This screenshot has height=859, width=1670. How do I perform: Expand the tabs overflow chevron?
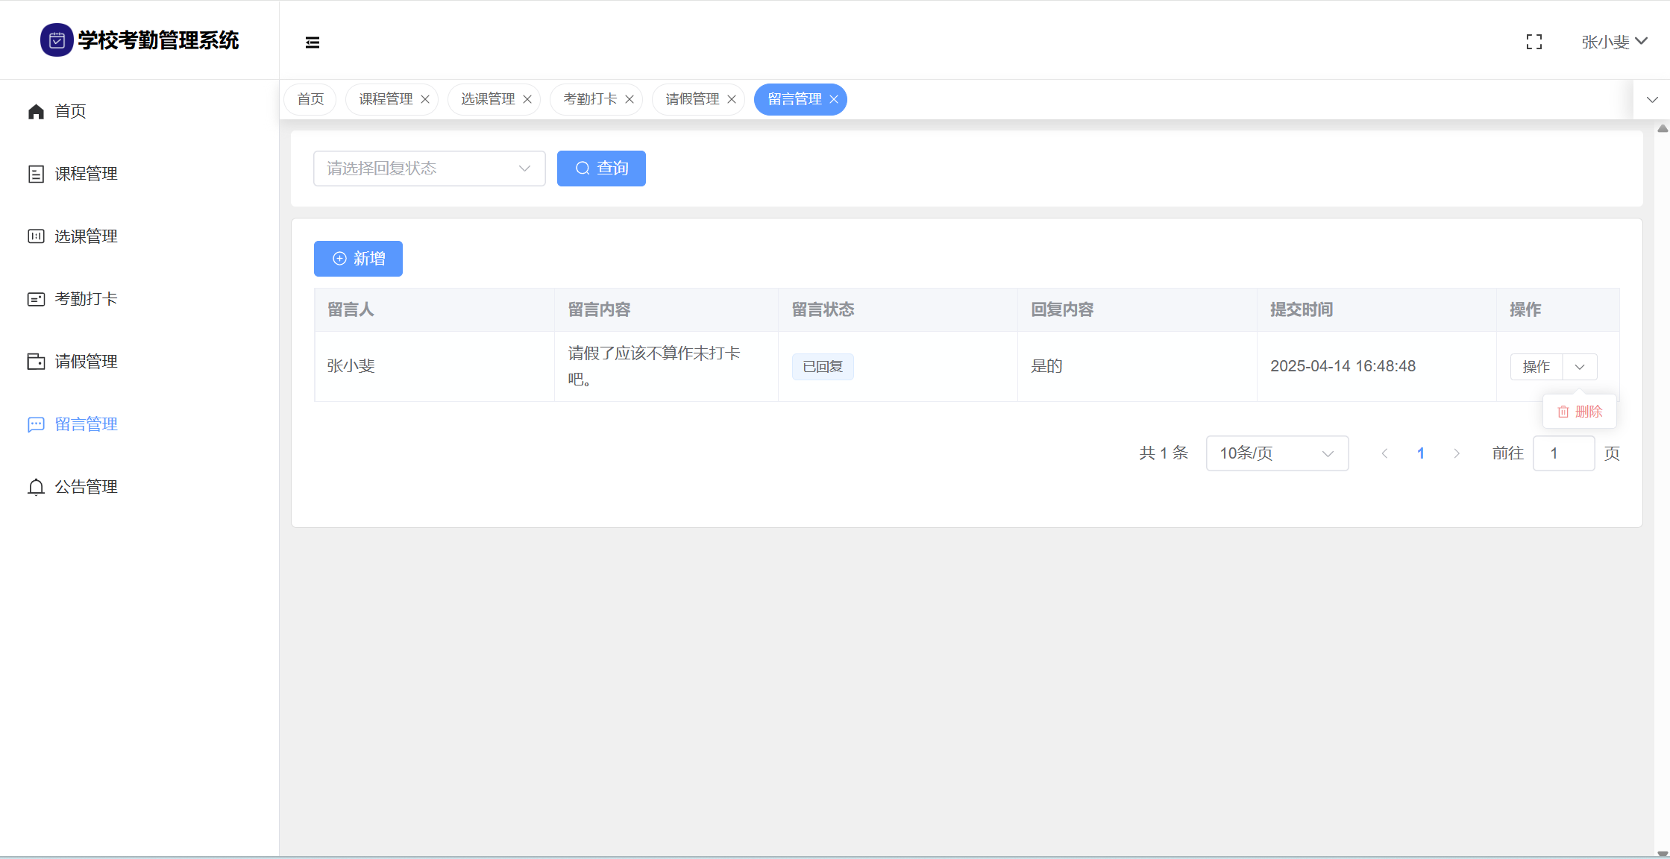tap(1651, 99)
